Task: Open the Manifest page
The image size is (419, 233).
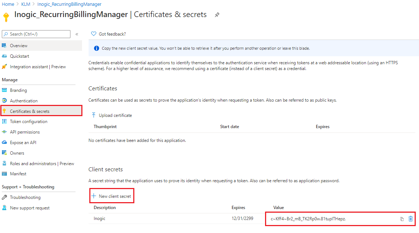Action: pos(18,174)
